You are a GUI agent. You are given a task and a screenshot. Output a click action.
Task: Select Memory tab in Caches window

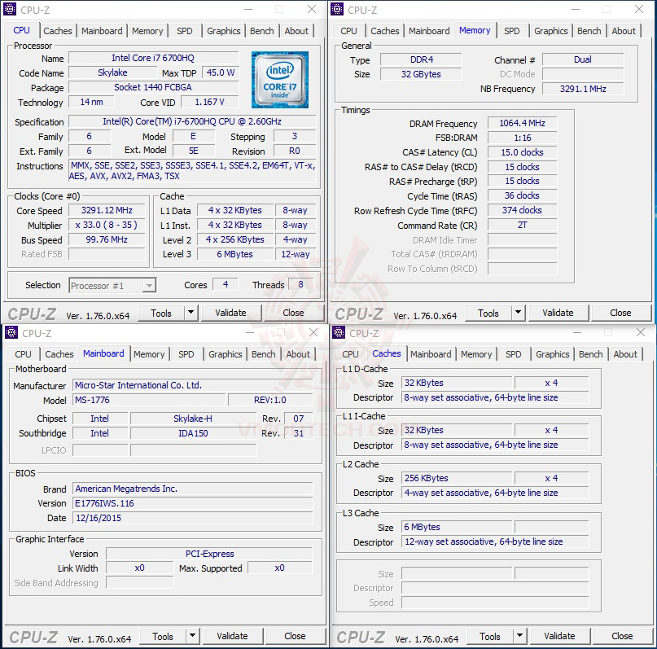pos(476,354)
